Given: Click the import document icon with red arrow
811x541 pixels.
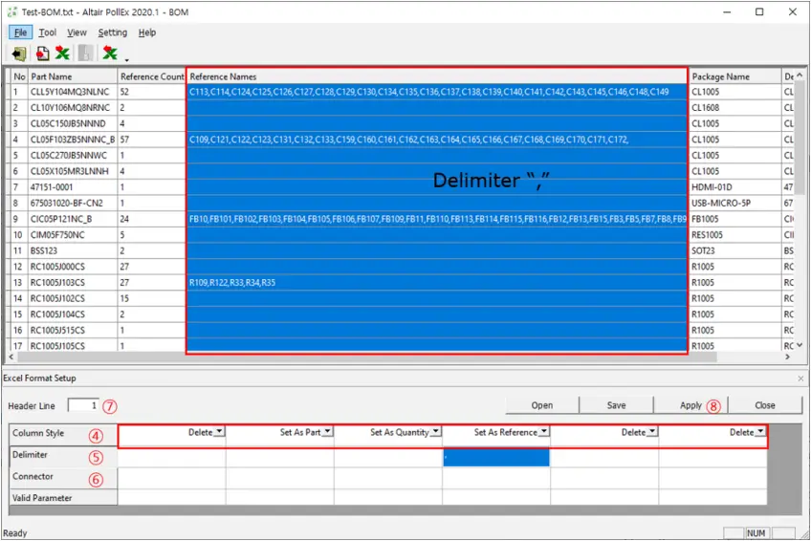Looking at the screenshot, I should [x=42, y=54].
